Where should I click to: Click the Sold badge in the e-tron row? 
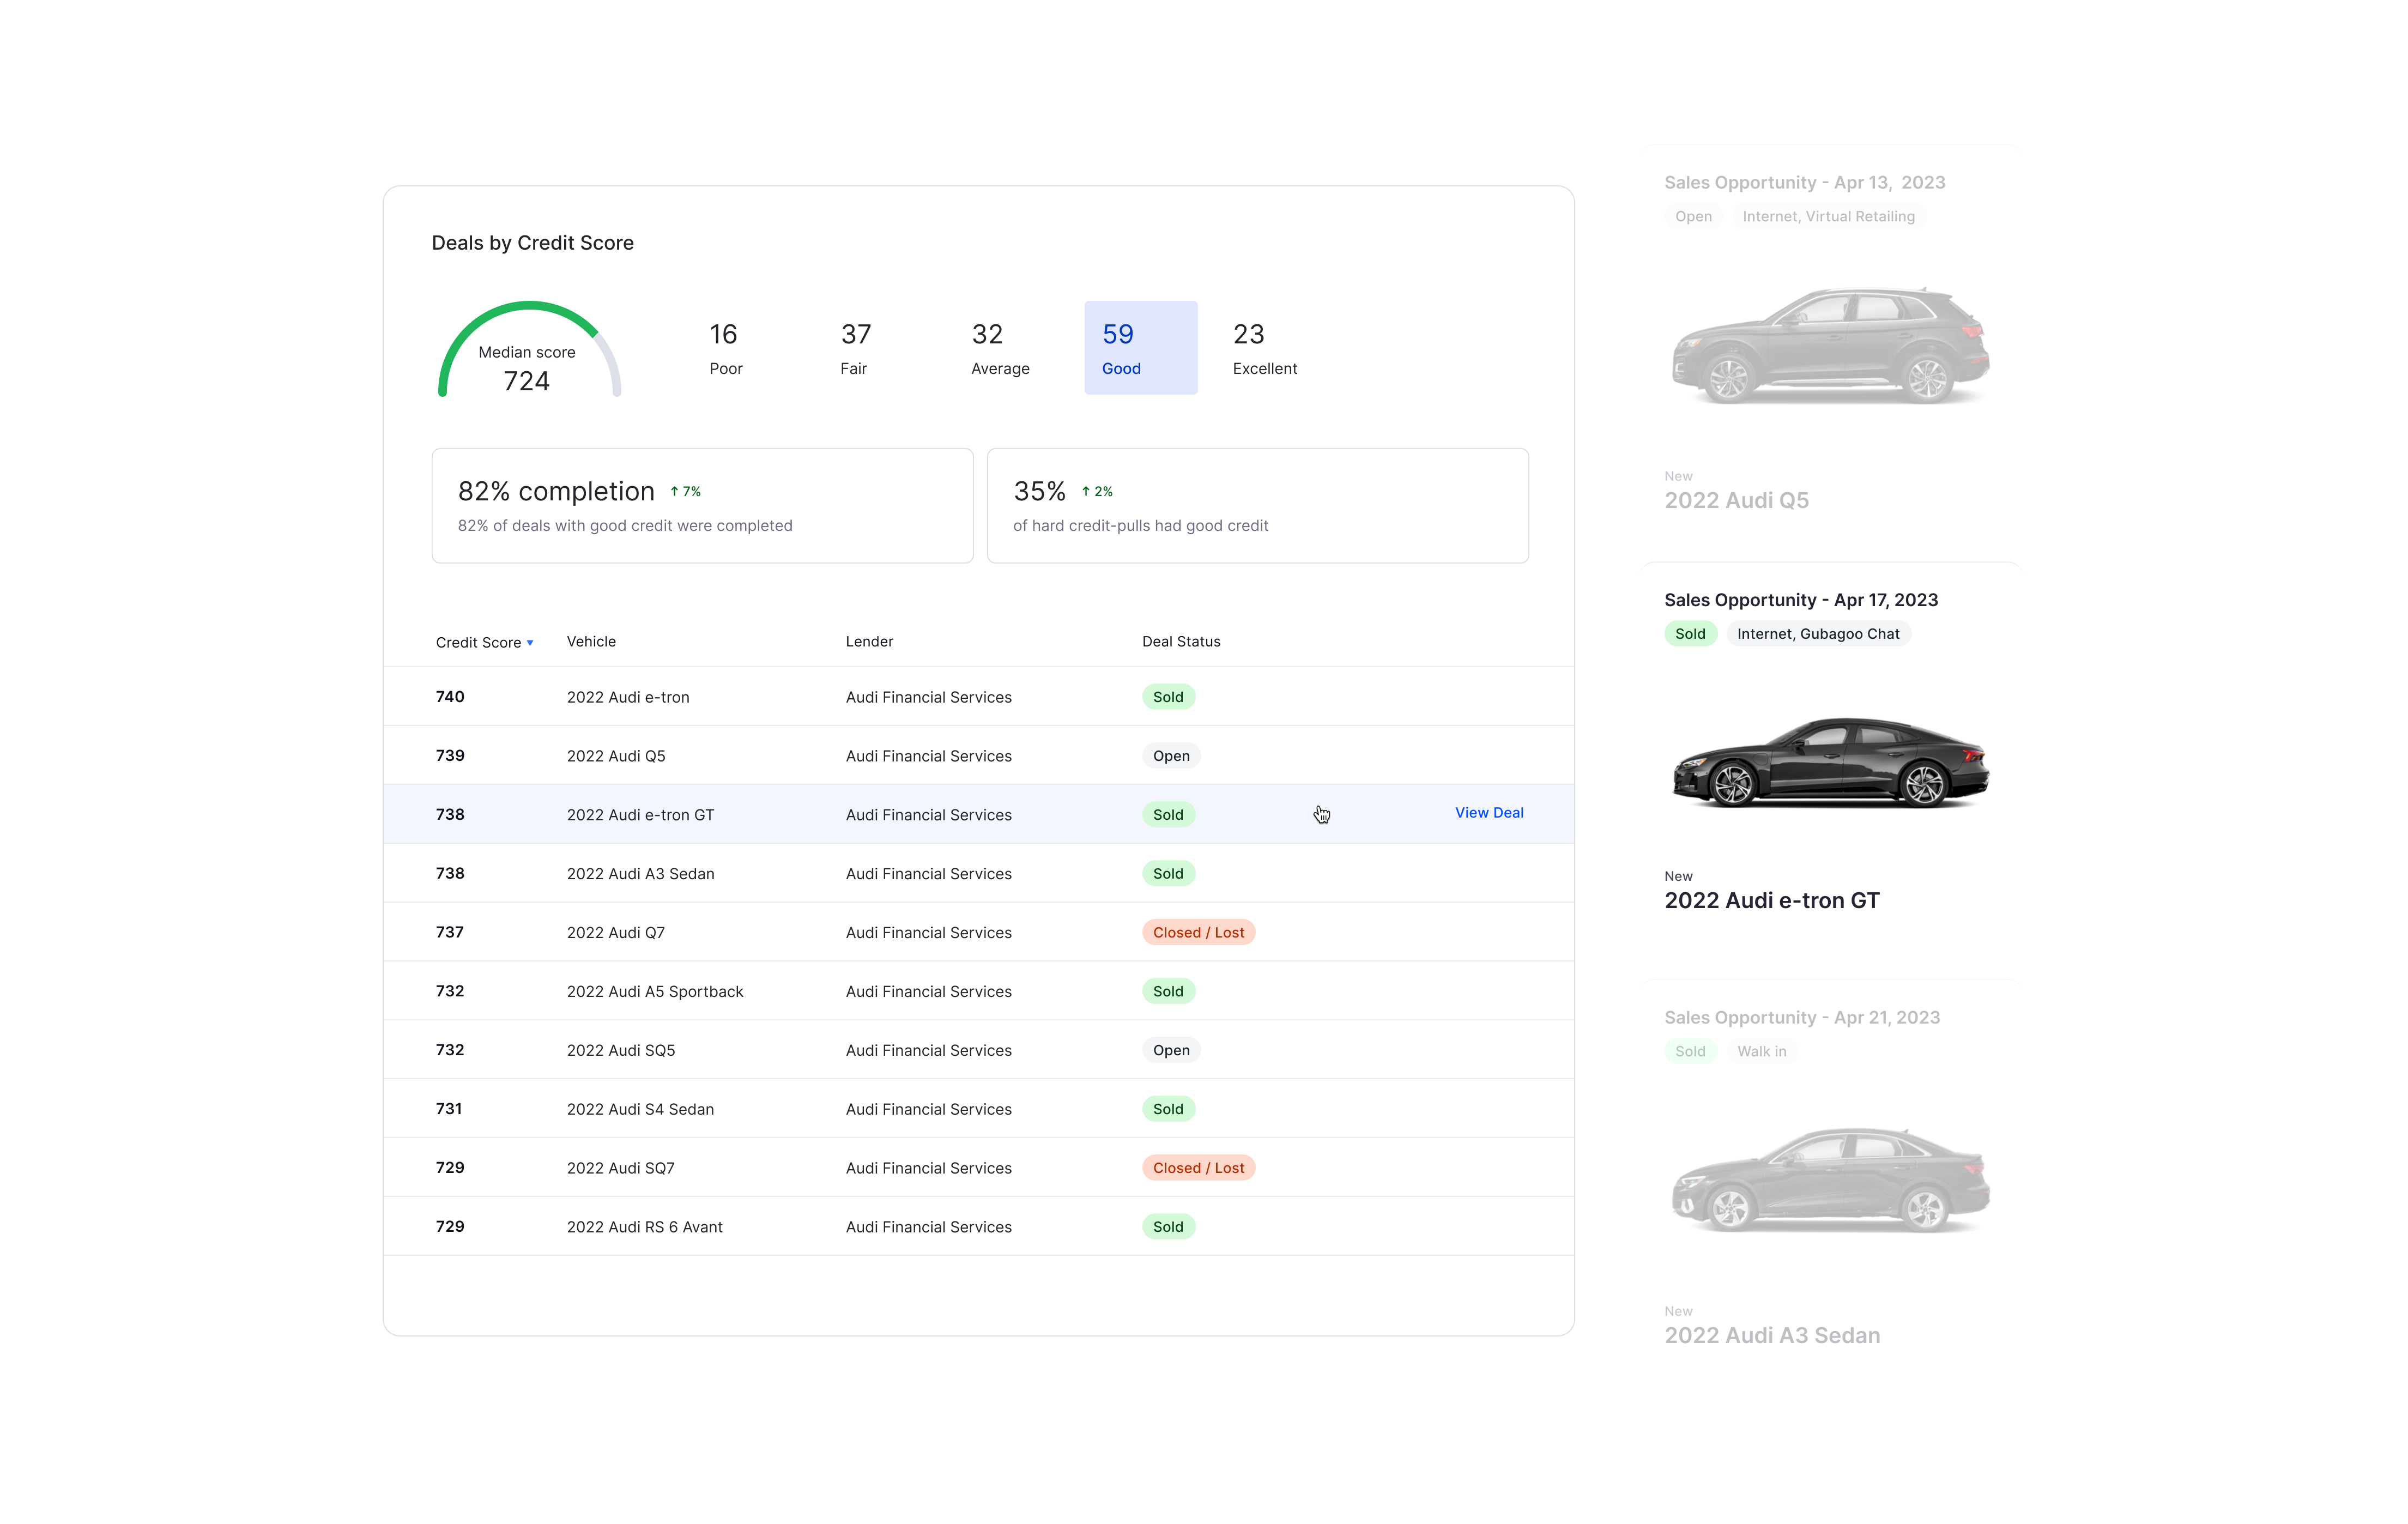pyautogui.click(x=1168, y=698)
